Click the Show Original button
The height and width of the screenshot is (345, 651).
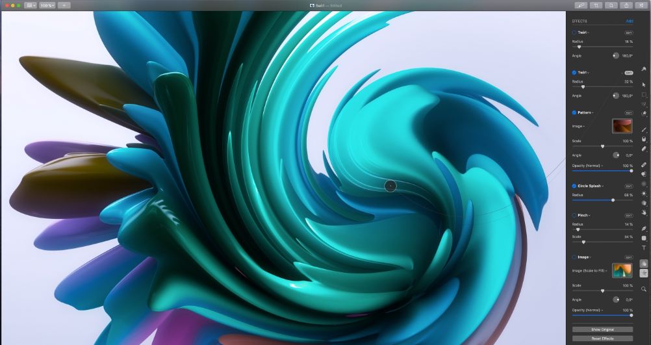point(602,329)
